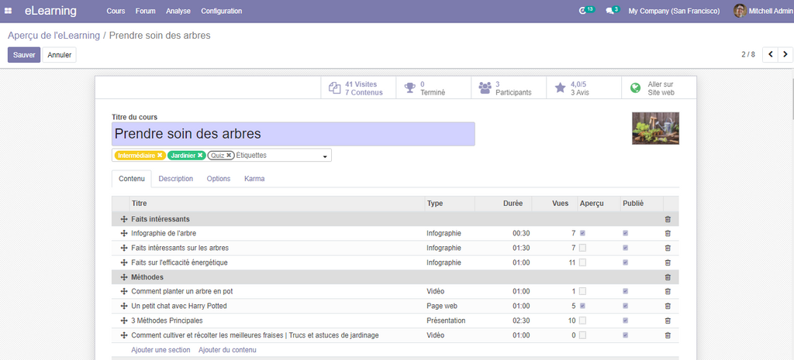Switch to the Description tab

[176, 179]
